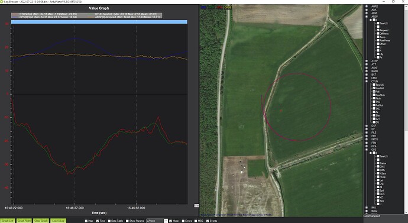Expand the ATT tree node
Image resolution: width=408 pixels, height=223 pixels.
tap(367, 64)
